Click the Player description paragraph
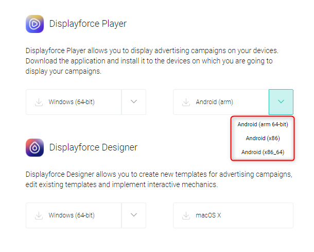Screen dimensions: 314x252 (152, 61)
